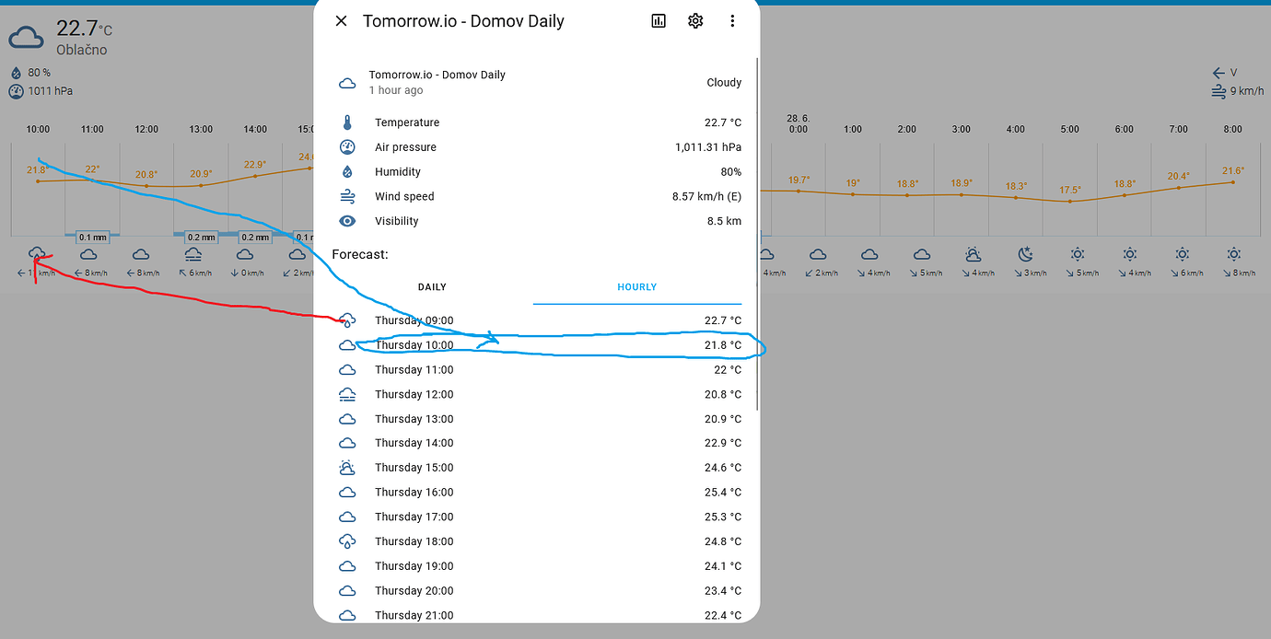Screen dimensions: 1271x639
Task: Click the 8.5 km visibility value
Action: tap(723, 221)
